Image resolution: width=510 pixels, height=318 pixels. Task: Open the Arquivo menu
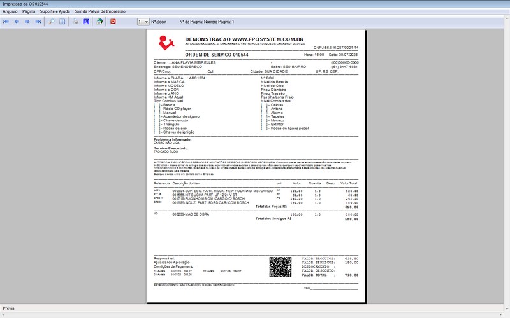[10, 11]
